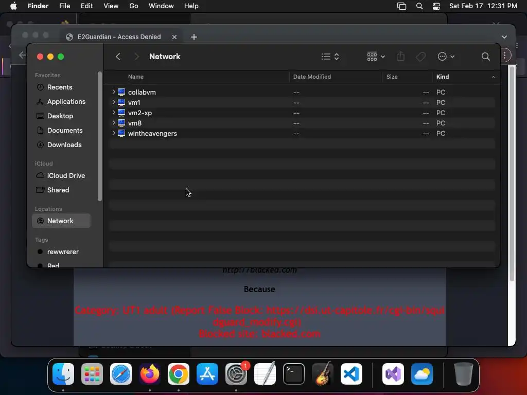The image size is (527, 395).
Task: Open iCloud Drive in the sidebar
Action: tap(61, 176)
